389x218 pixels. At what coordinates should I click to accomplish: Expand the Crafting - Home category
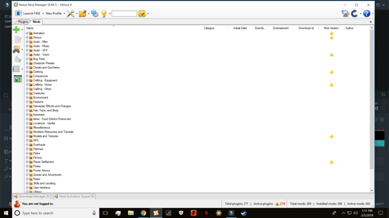click(x=27, y=85)
